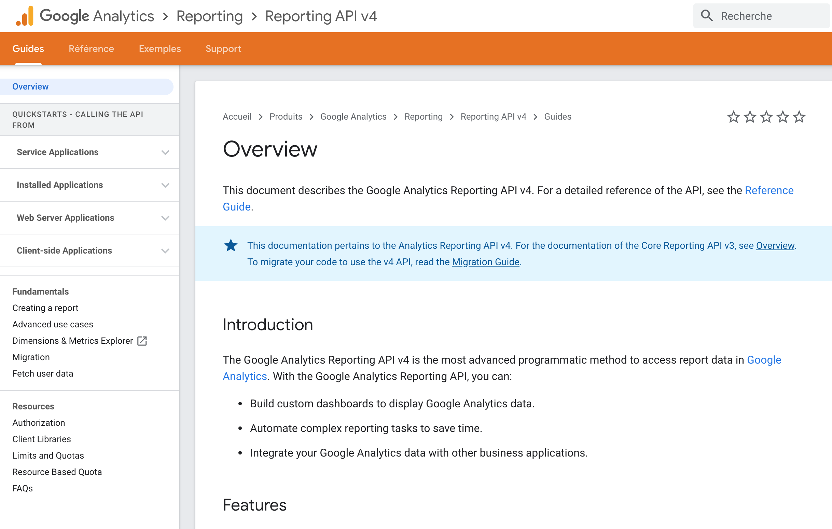
Task: Click the Client-side Applications label
Action: pyautogui.click(x=64, y=251)
